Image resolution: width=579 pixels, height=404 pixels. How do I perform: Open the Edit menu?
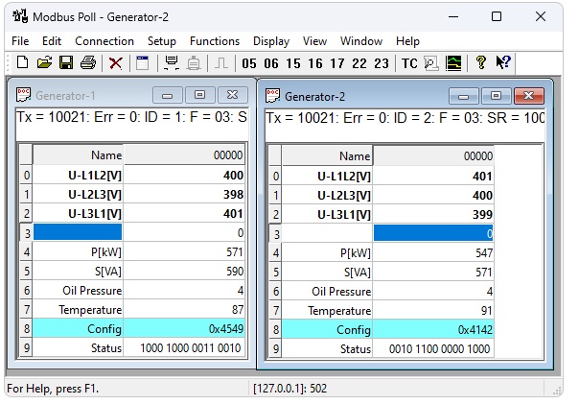tap(52, 41)
